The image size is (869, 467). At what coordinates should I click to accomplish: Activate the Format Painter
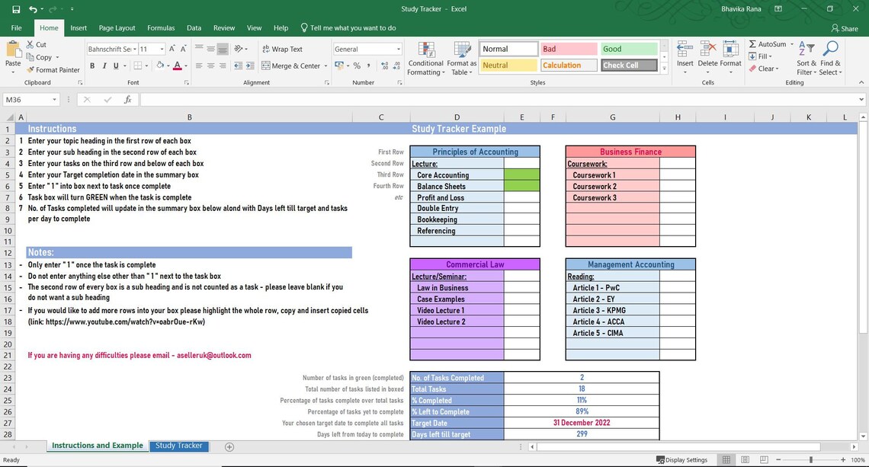pyautogui.click(x=53, y=69)
